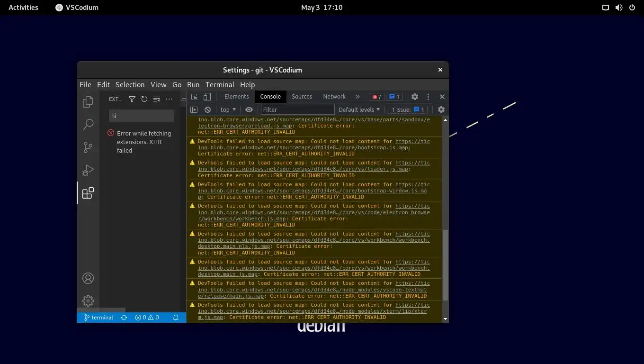Open the 1 Issue button
Screen dimensions: 644x364
tap(407, 109)
